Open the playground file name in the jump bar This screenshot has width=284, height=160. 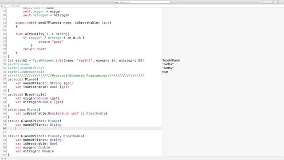(15, 6)
